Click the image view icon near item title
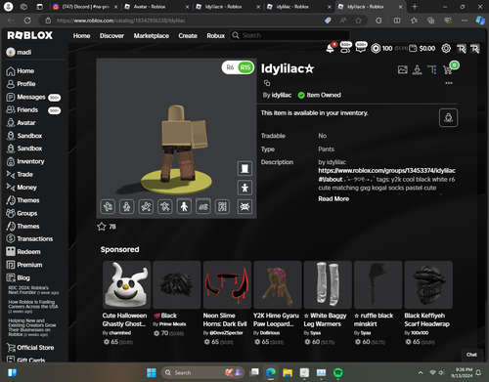The height and width of the screenshot is (382, 489). click(403, 69)
